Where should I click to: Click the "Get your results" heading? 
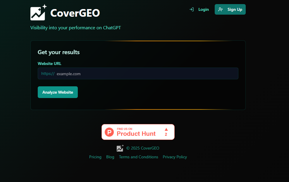coord(59,52)
